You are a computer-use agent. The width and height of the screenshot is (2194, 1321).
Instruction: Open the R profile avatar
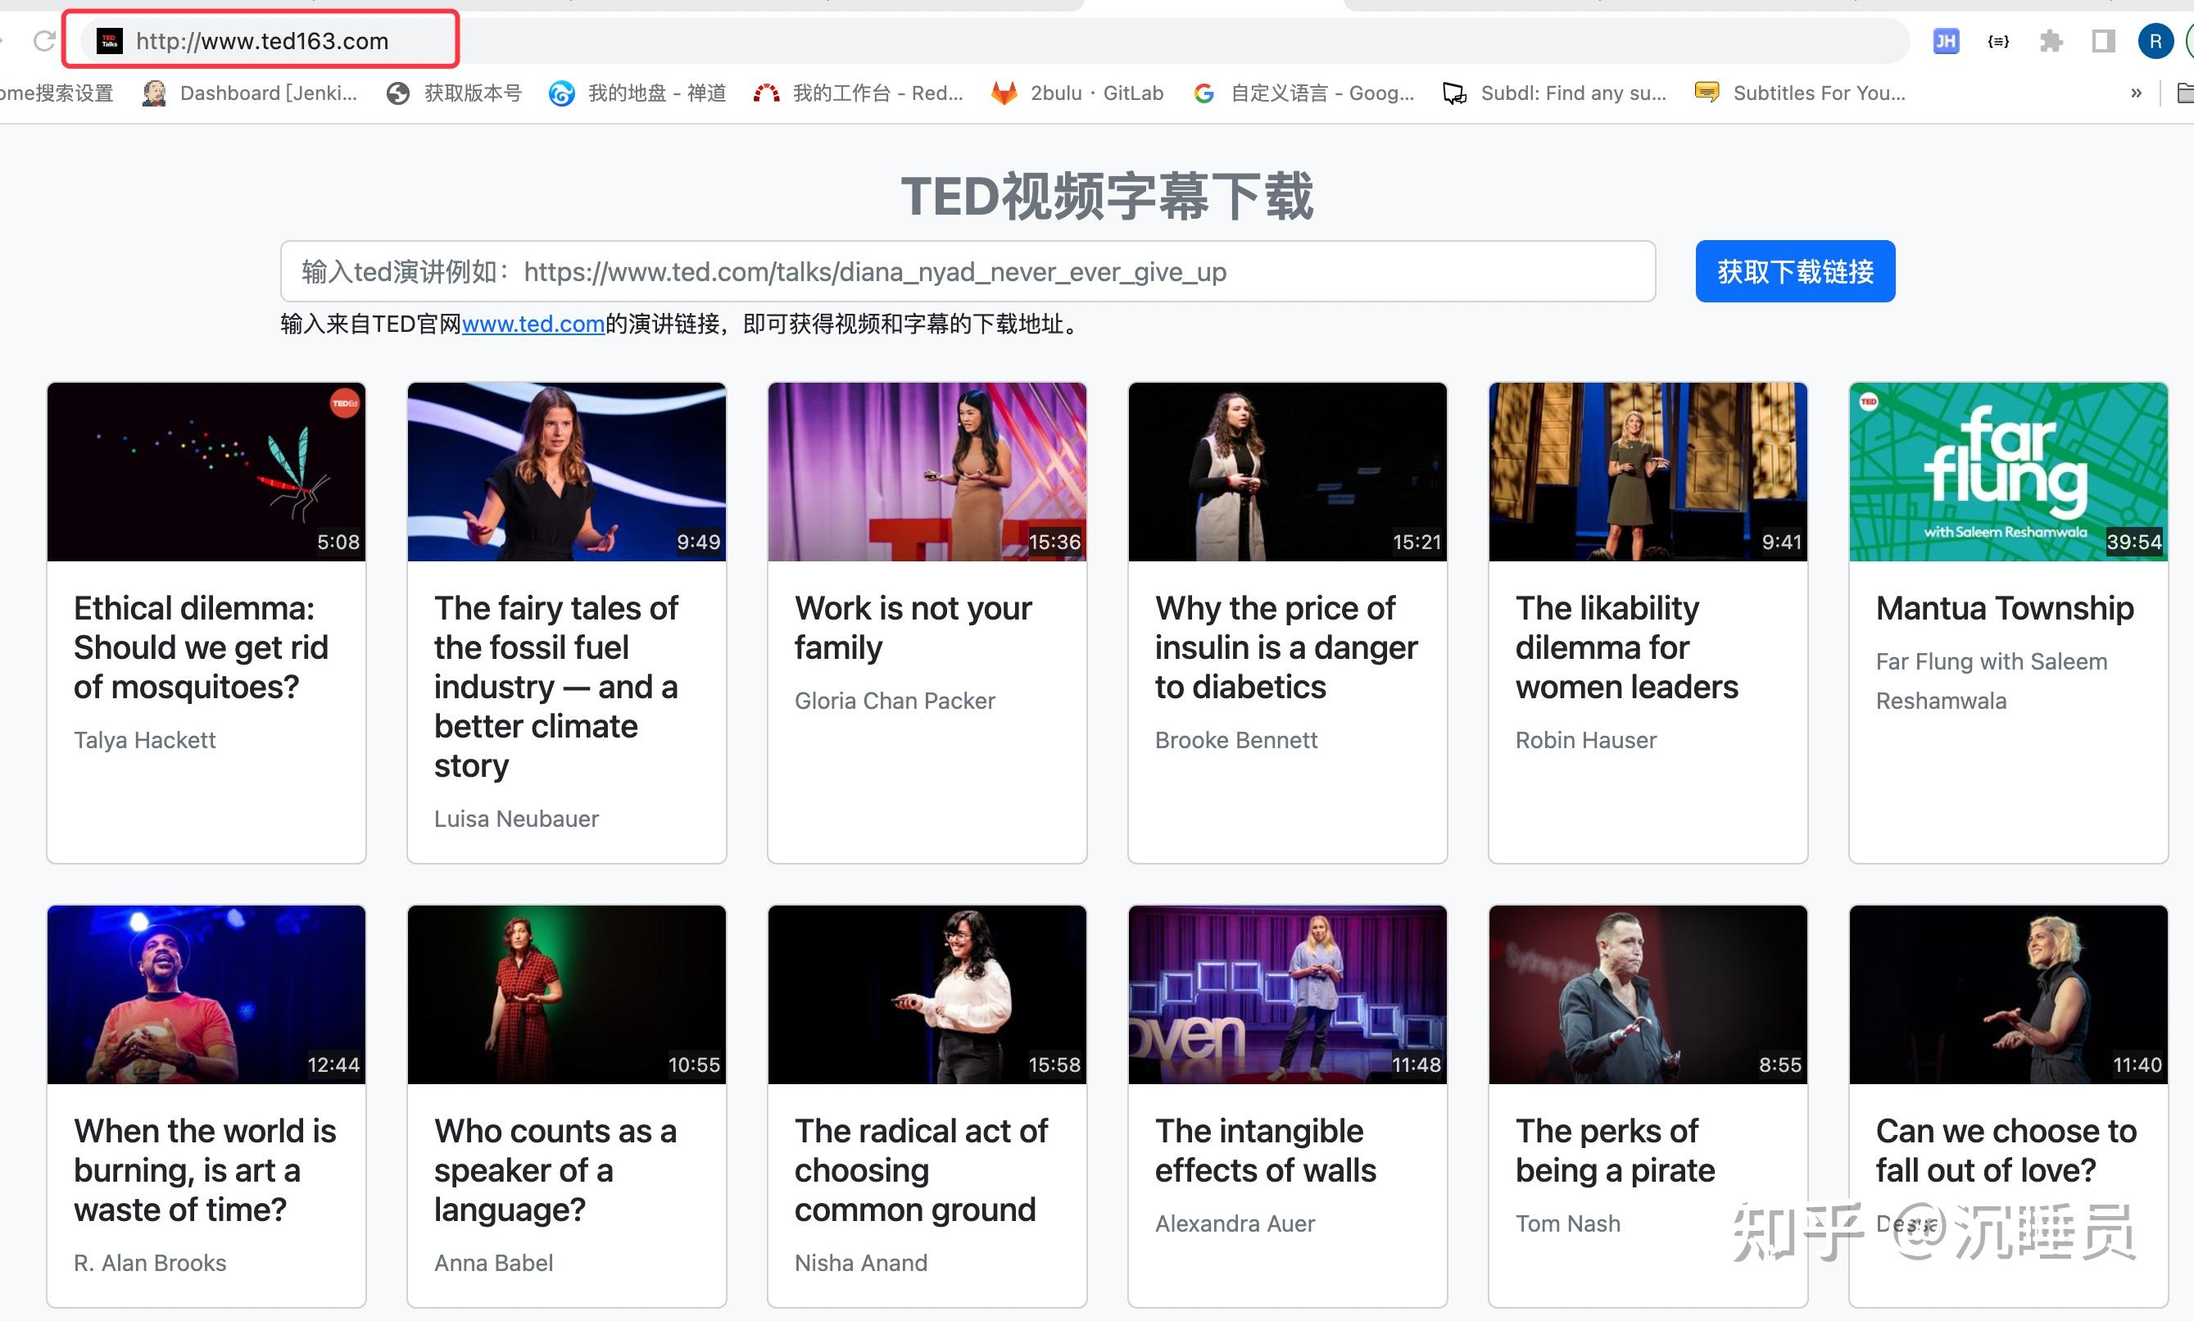pos(2155,41)
